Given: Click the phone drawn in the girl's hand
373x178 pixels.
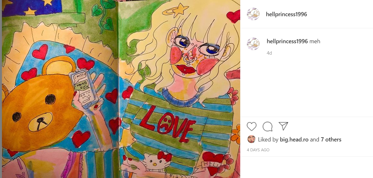Looking at the screenshot, I should coord(83,88).
